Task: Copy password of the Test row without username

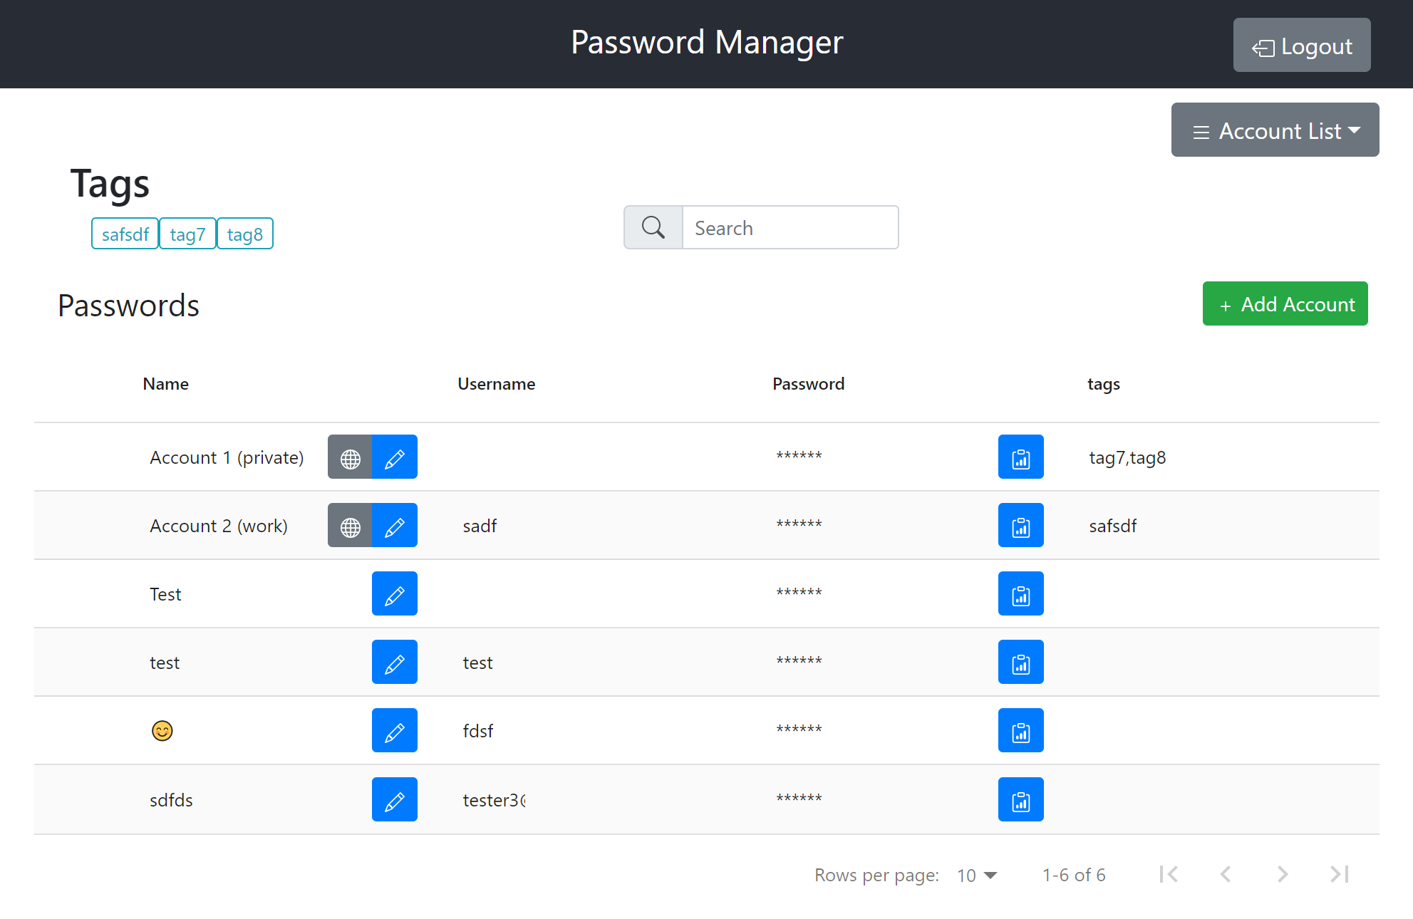Action: (1020, 593)
